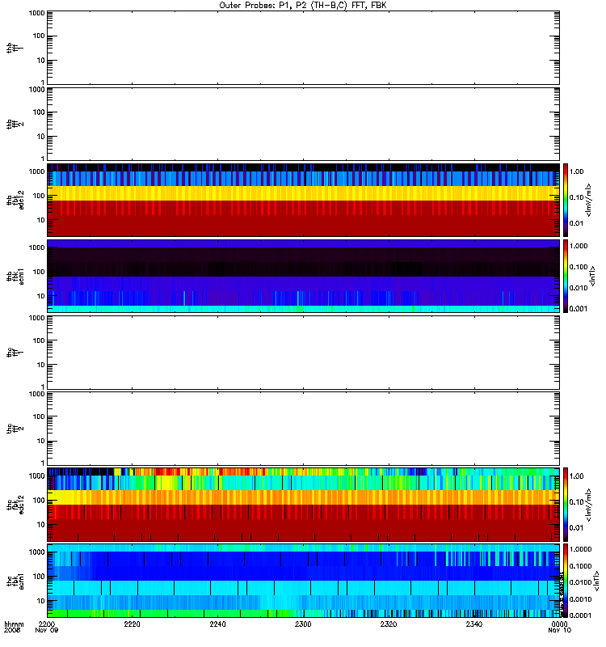606x647 pixels.
Task: Click the '2200' time axis label
Action: [47, 624]
